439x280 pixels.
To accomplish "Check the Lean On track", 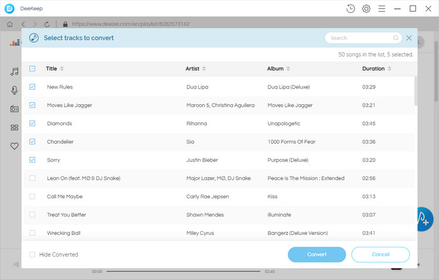I will pyautogui.click(x=32, y=178).
